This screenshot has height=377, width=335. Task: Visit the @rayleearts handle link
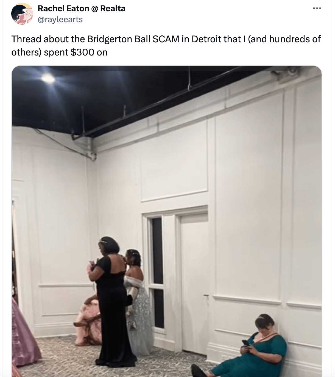pyautogui.click(x=60, y=20)
